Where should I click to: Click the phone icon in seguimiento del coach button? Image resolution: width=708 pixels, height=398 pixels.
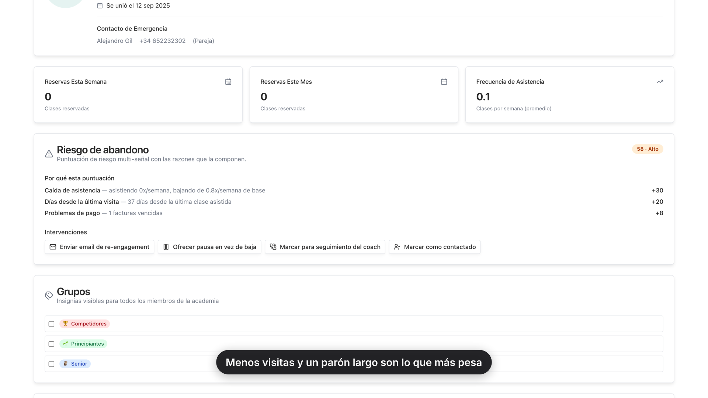(273, 247)
